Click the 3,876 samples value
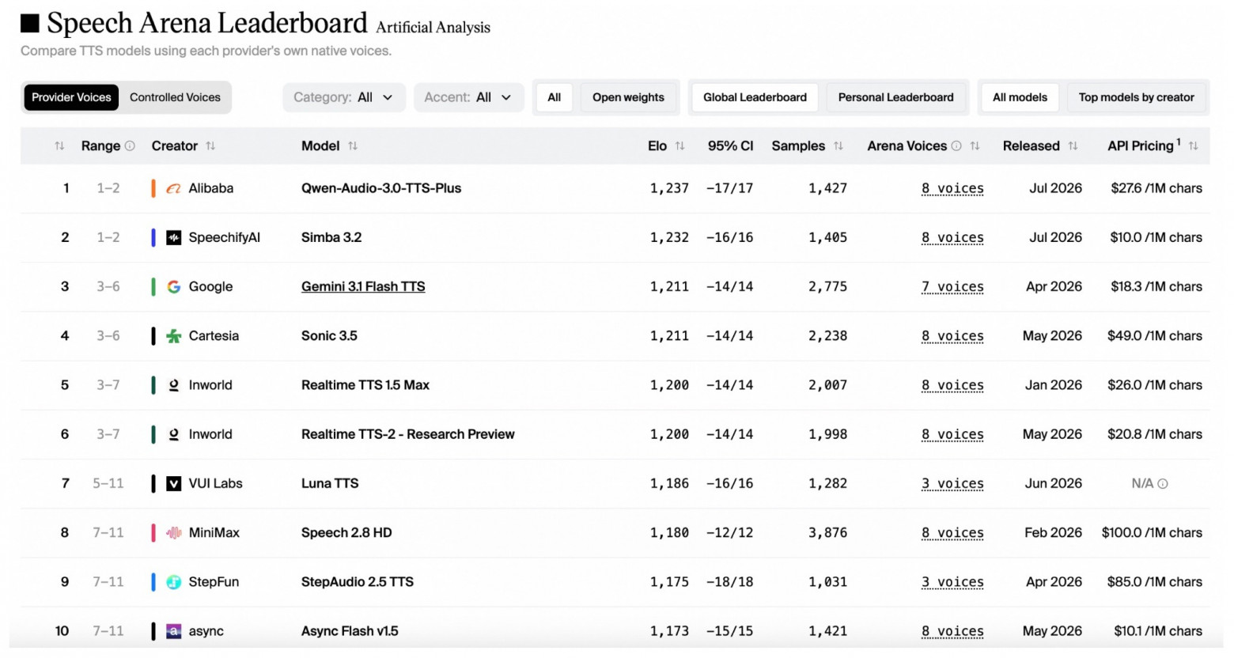Viewport: 1234px width, 658px height. tap(827, 533)
